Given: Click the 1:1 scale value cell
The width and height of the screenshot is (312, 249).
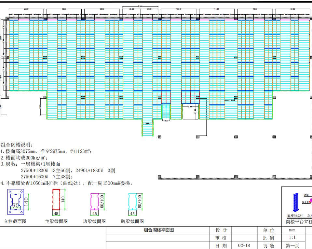Looking at the screenshot, I should 292,238.
